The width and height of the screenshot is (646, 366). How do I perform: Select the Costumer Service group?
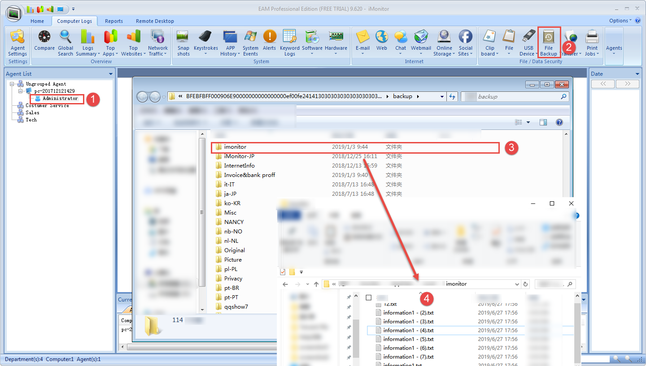(x=47, y=105)
